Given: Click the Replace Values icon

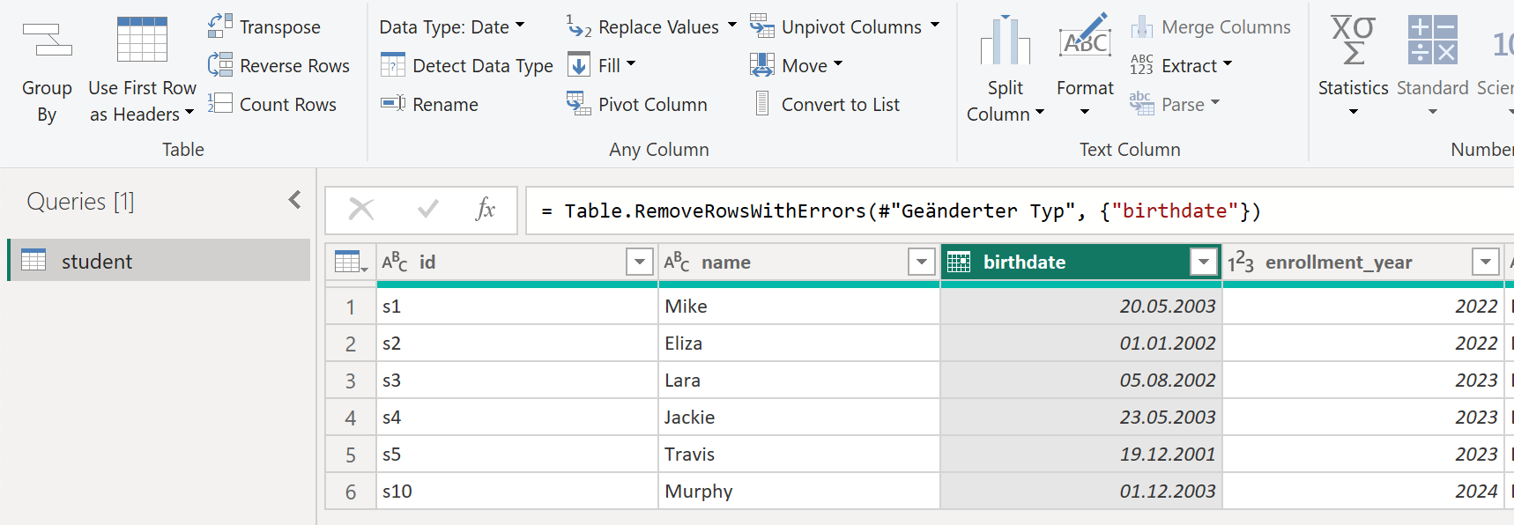Looking at the screenshot, I should (x=579, y=26).
